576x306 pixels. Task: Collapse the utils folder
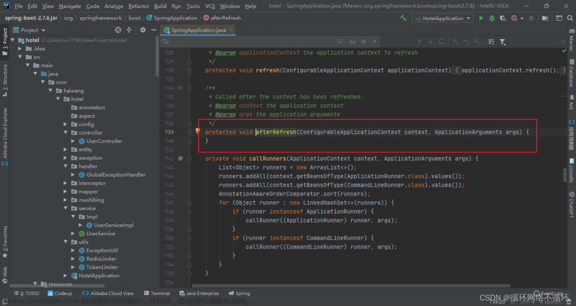[x=66, y=242]
